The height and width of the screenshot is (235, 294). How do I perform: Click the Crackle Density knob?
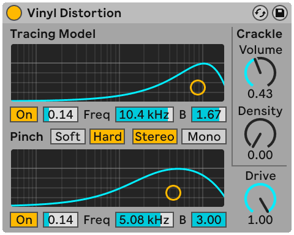[260, 133]
